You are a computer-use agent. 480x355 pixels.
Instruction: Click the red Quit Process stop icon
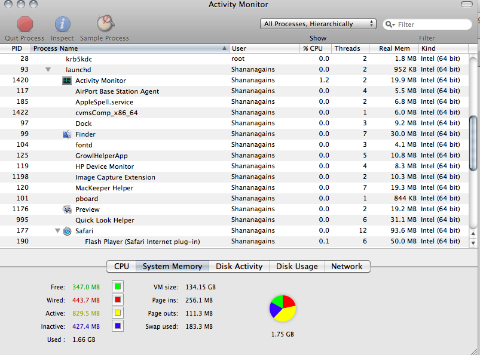pos(25,24)
